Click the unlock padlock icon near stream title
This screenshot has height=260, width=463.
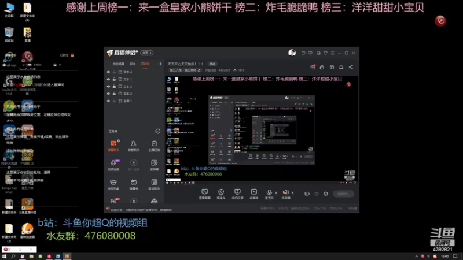(x=322, y=67)
